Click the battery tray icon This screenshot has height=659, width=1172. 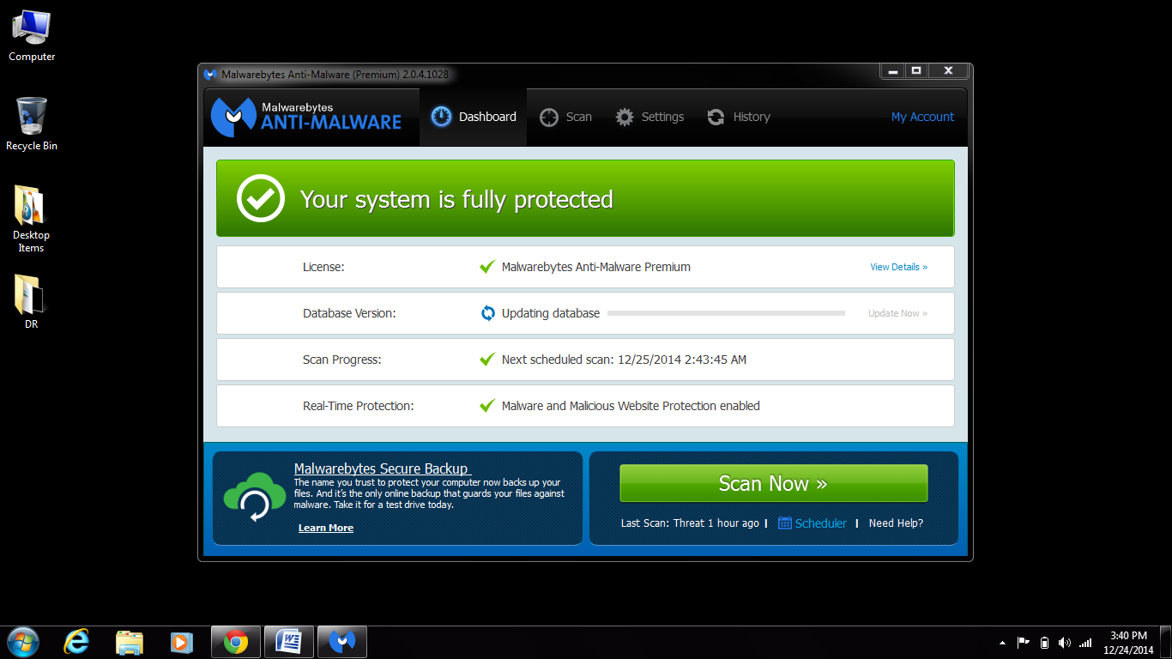(x=1044, y=642)
